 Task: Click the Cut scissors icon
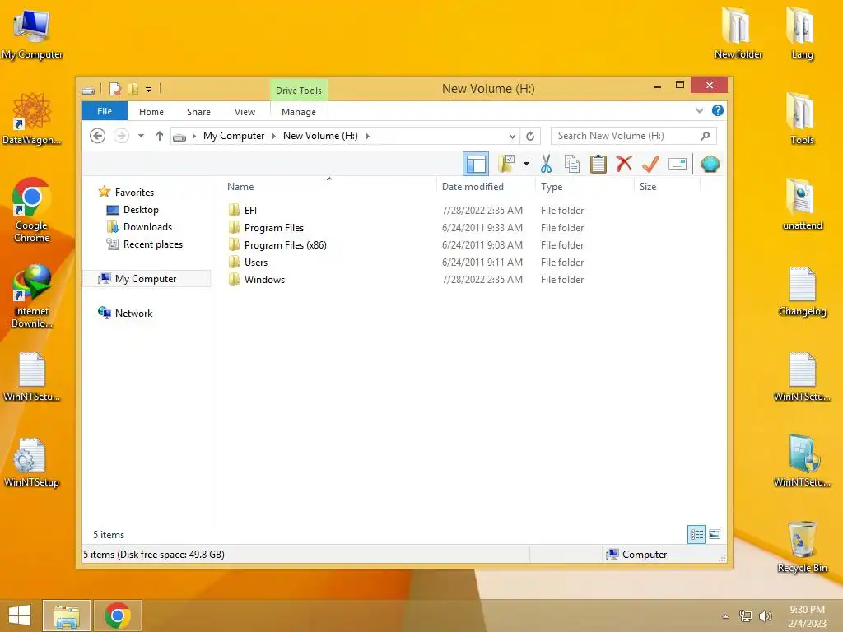click(547, 164)
